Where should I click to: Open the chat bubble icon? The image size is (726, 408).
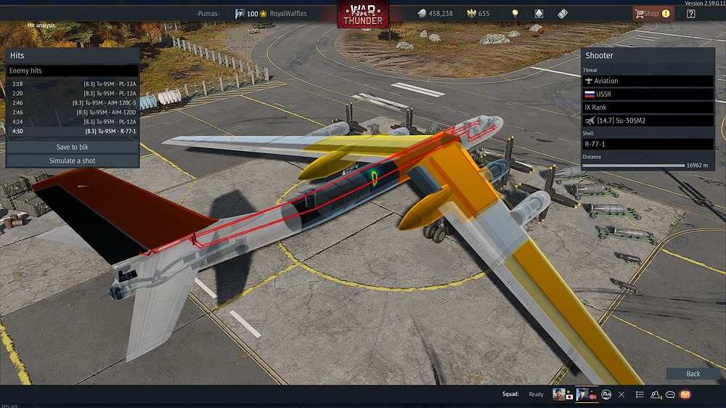[670, 395]
